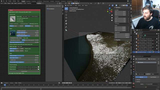Toggle camera view icon in viewport

click(112, 20)
